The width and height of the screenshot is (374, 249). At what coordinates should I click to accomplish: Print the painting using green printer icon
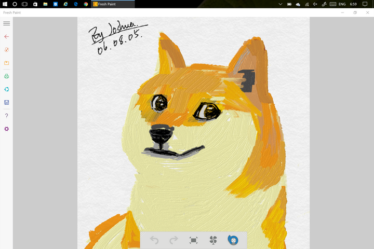[6, 76]
